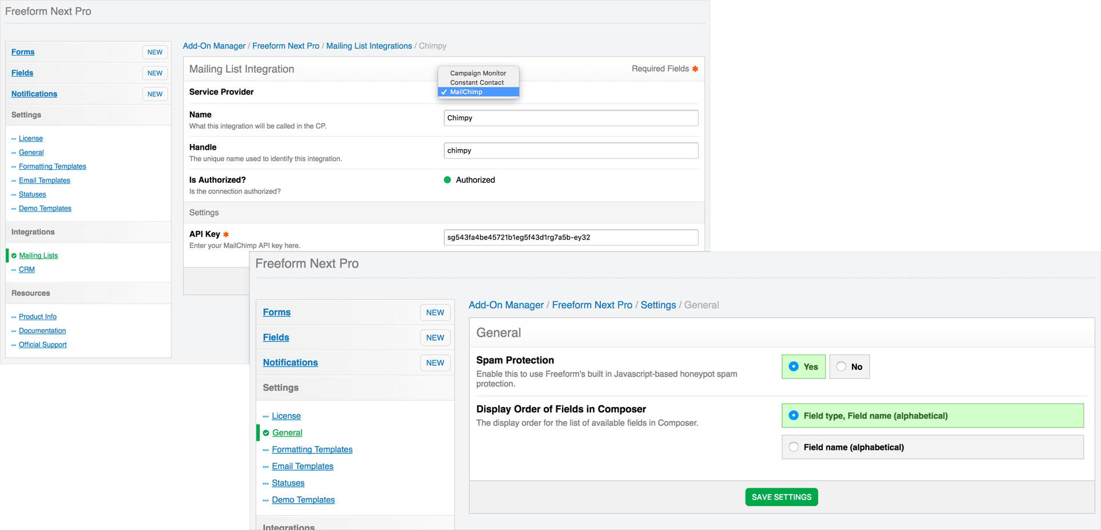Click the green check icon beside Mailing Lists
The width and height of the screenshot is (1101, 530).
coord(14,256)
